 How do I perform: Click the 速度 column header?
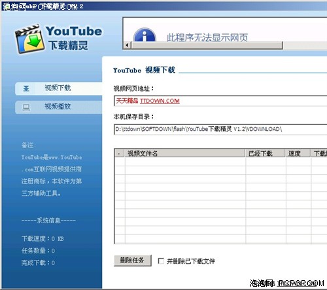[x=298, y=153]
